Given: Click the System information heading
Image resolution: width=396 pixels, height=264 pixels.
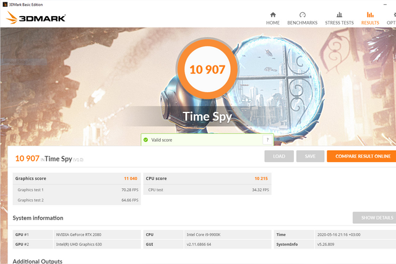Looking at the screenshot, I should (x=38, y=218).
